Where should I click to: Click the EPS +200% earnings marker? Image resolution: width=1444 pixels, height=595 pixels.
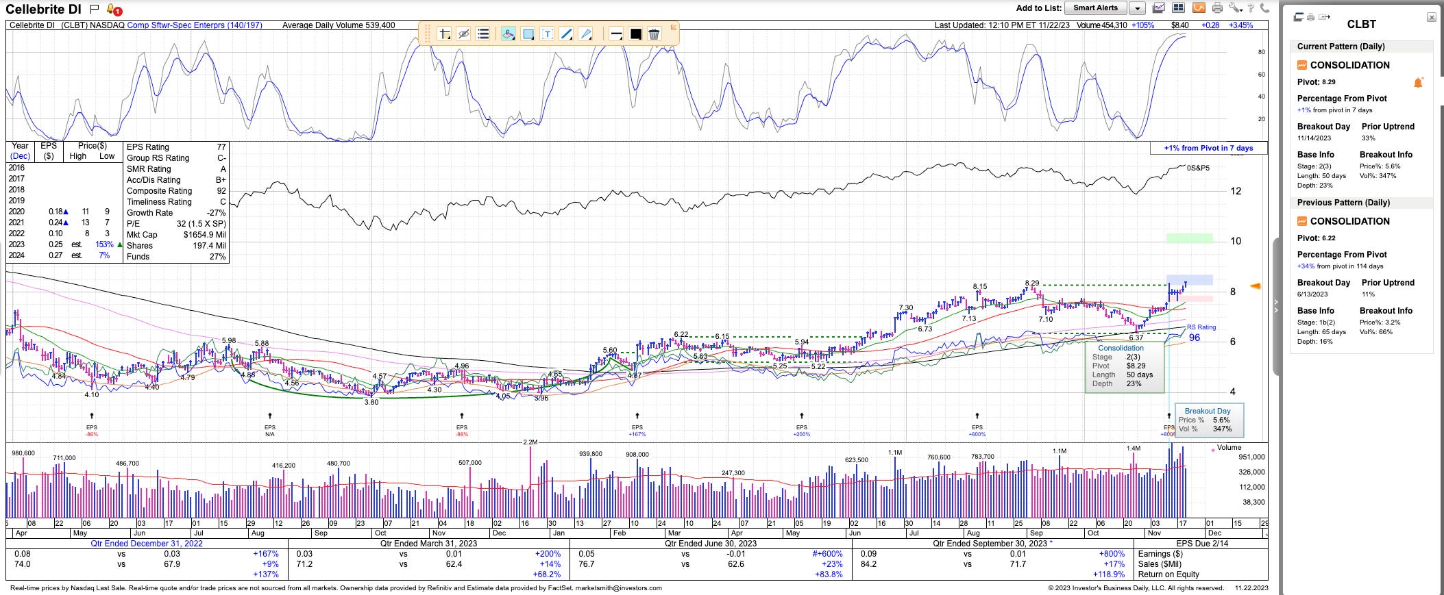(802, 425)
